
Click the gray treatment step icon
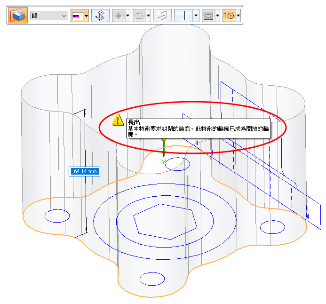tap(140, 16)
